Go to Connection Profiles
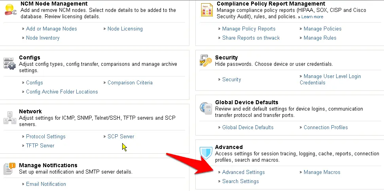This screenshot has width=384, height=191. point(326,128)
